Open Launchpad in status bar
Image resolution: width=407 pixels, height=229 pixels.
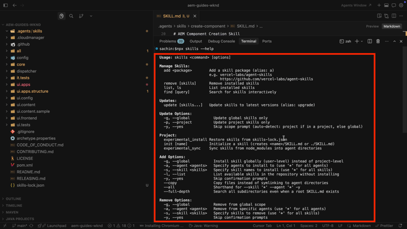pos(52,226)
